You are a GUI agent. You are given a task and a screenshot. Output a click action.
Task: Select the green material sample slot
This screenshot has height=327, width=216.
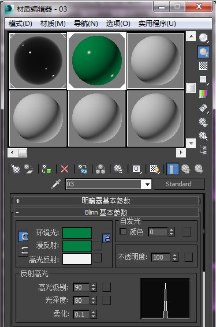pyautogui.click(x=96, y=61)
